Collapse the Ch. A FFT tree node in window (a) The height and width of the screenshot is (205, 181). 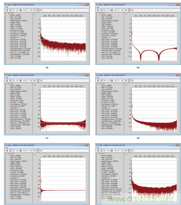(7, 13)
